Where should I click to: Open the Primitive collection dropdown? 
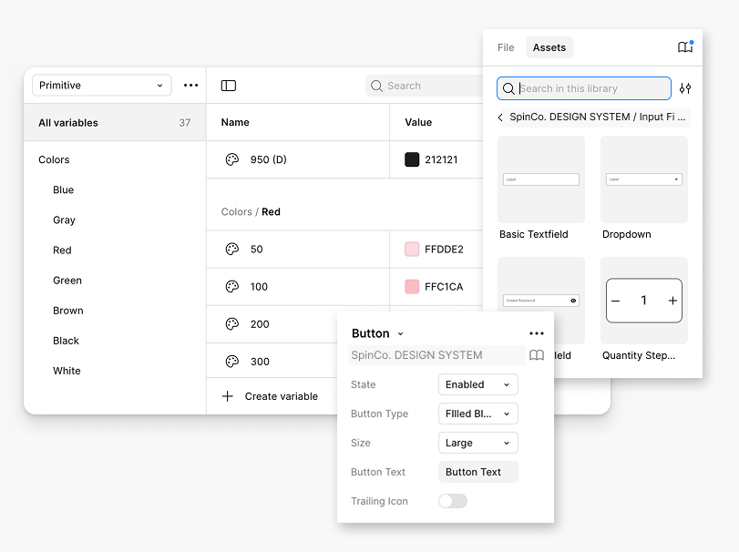tap(101, 86)
